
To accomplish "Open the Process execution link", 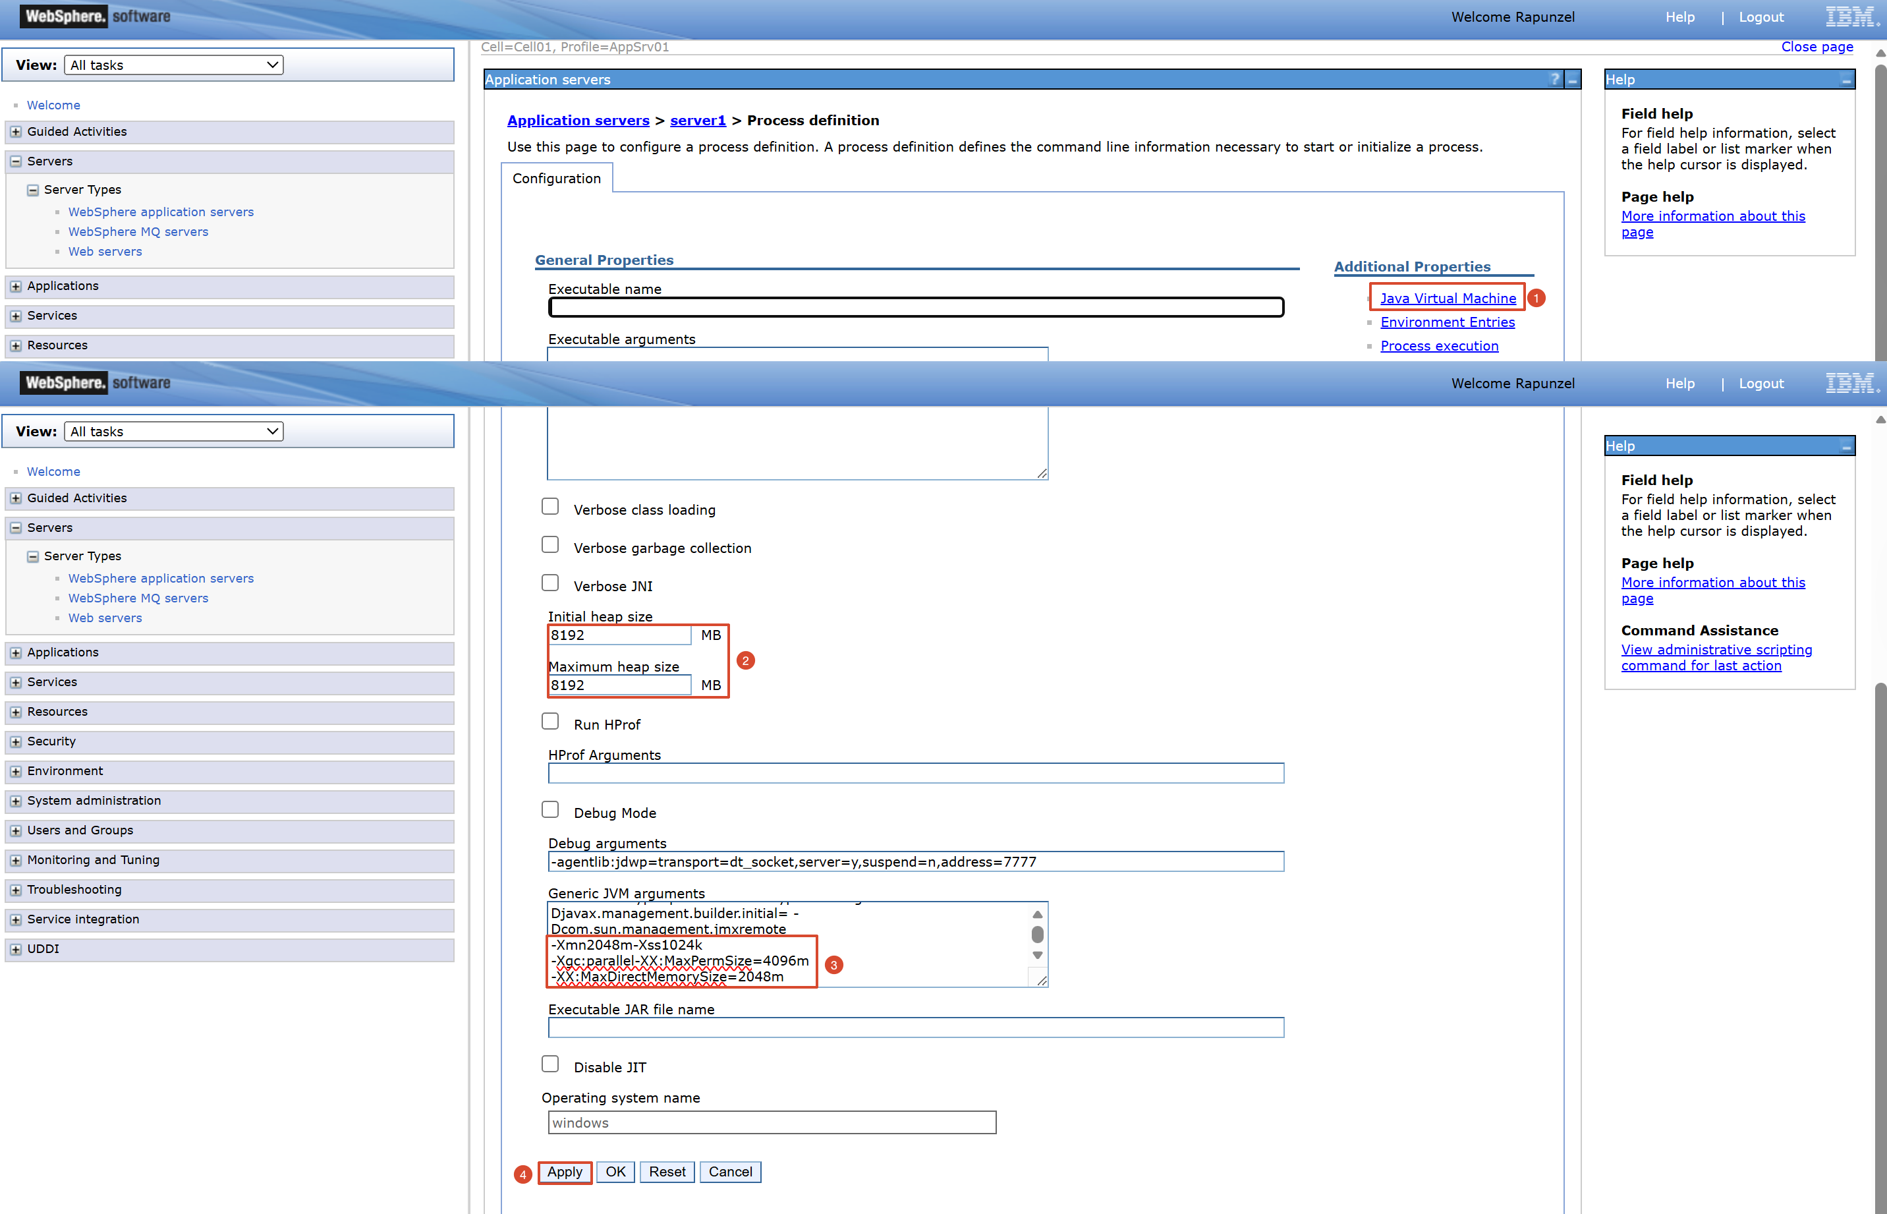I will pyautogui.click(x=1440, y=345).
